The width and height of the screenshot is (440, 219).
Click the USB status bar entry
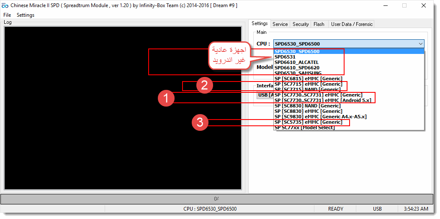(x=377, y=209)
